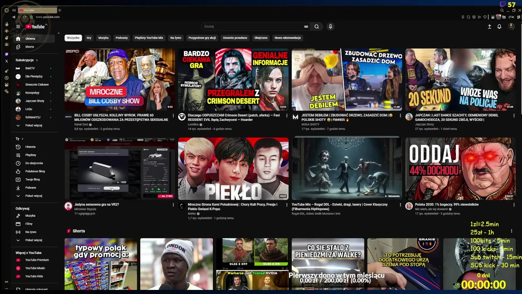Open Na żywo under Odkrywaj

click(34, 232)
